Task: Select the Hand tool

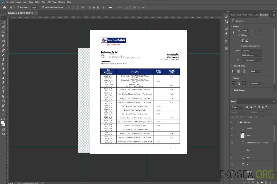Action: tap(3, 106)
